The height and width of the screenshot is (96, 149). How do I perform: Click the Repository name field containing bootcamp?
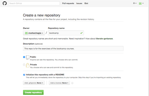point(66,33)
